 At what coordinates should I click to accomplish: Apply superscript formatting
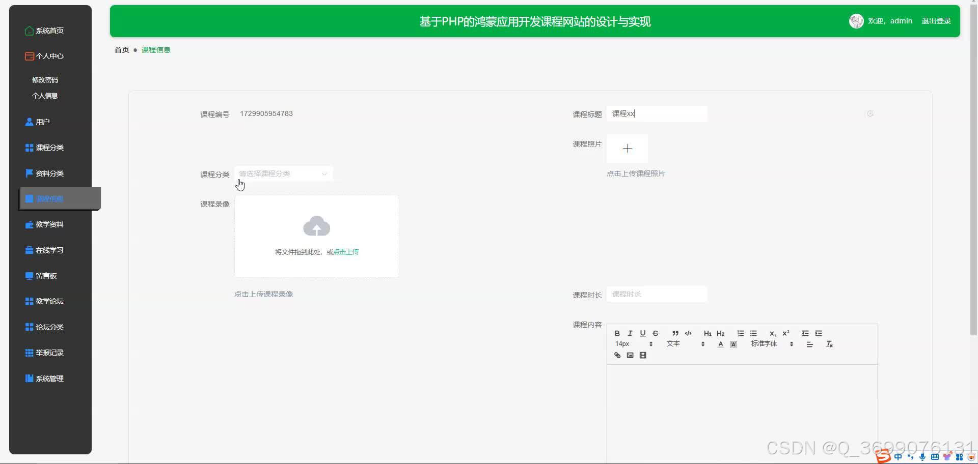[x=786, y=333]
